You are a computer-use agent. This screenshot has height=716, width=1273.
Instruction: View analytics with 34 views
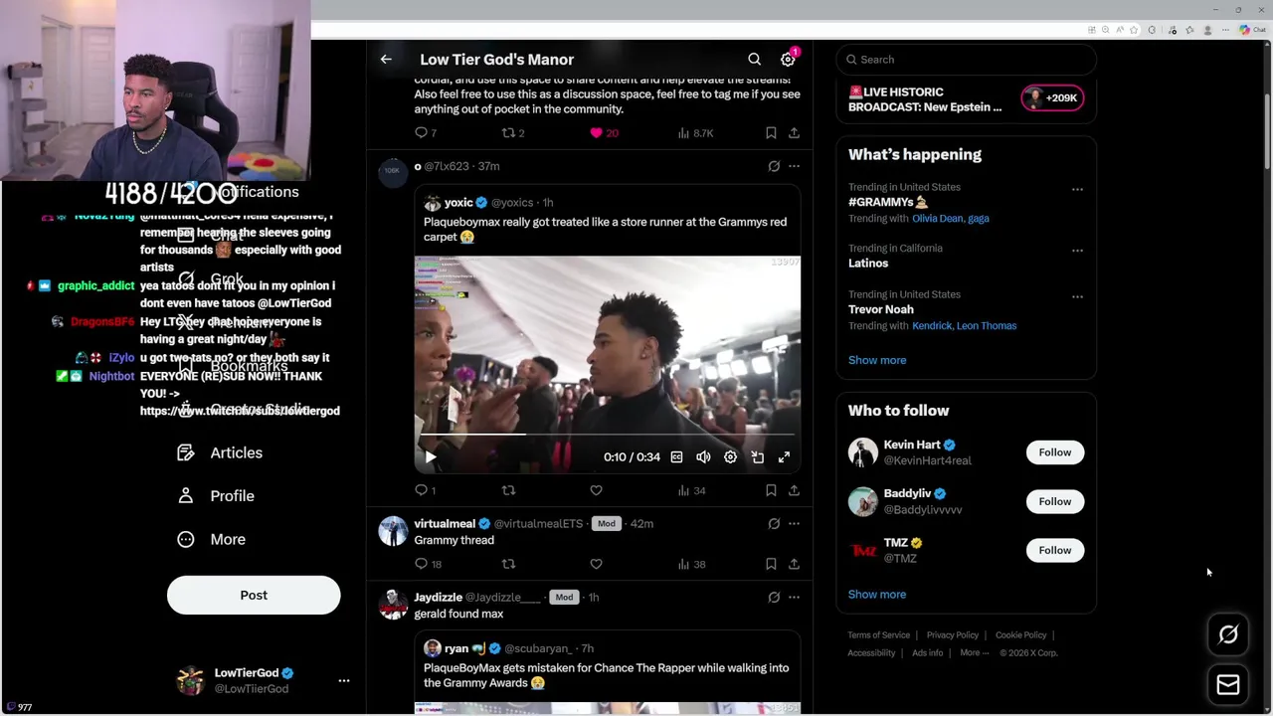pos(691,490)
